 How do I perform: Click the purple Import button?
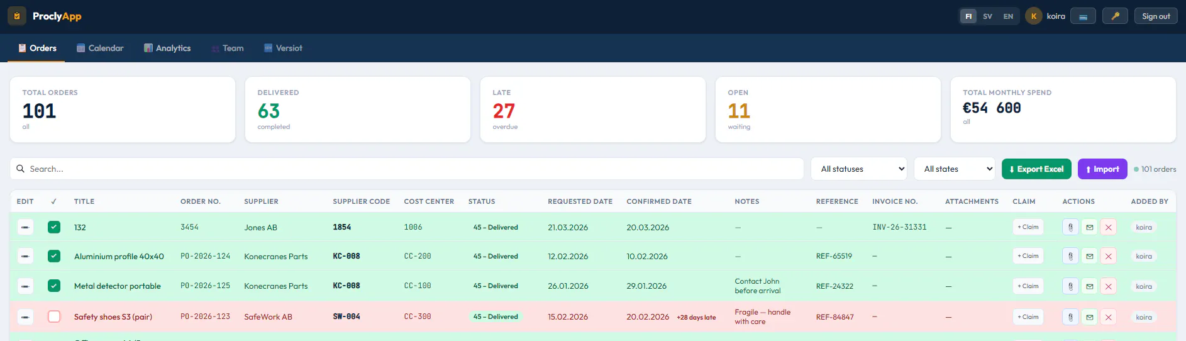click(x=1102, y=169)
